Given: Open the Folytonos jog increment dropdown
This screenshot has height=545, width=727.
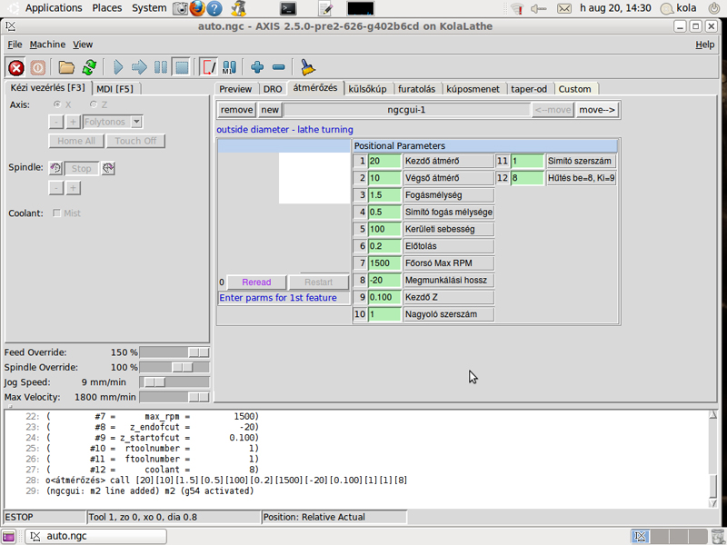Looking at the screenshot, I should pyautogui.click(x=136, y=122).
